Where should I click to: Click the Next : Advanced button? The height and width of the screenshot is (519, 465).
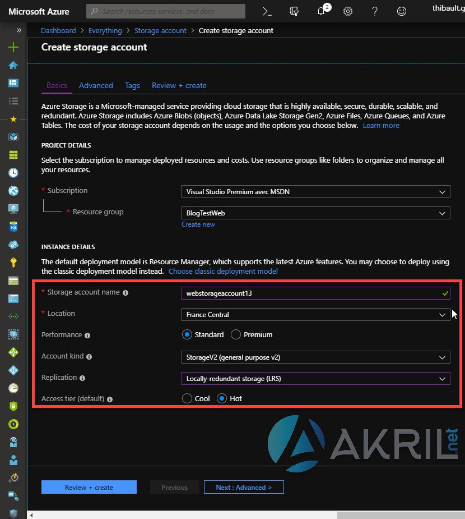pyautogui.click(x=244, y=487)
